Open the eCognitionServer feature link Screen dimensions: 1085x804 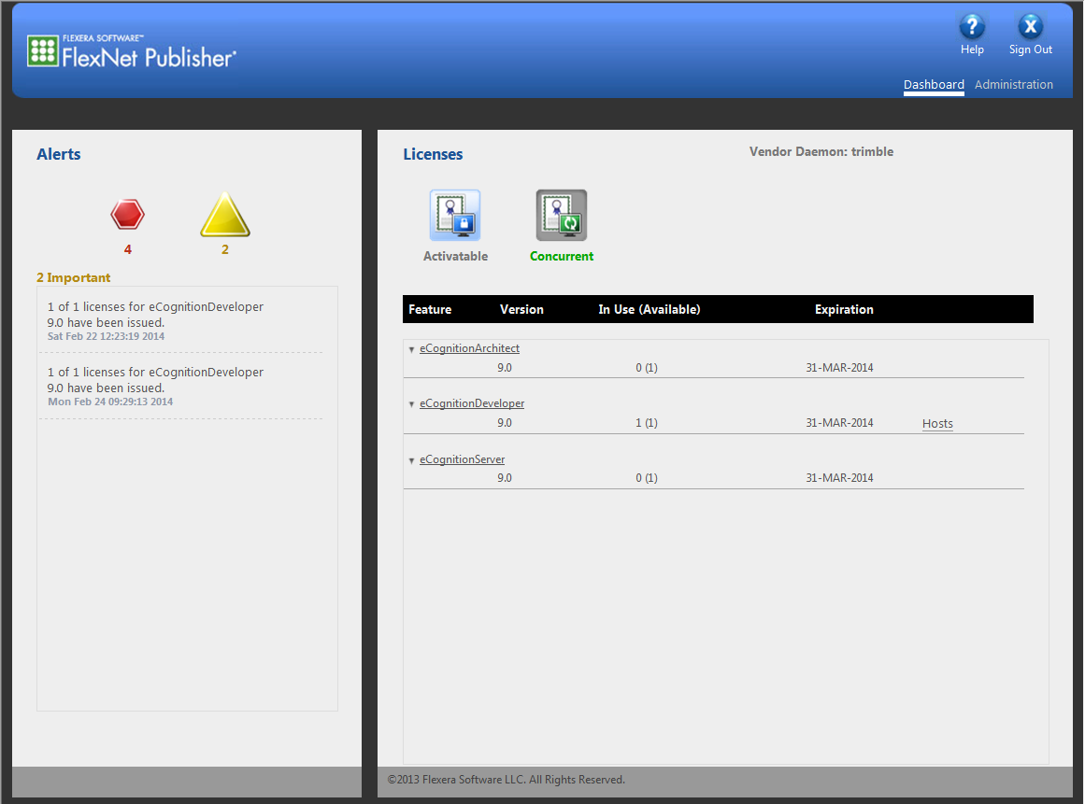pyautogui.click(x=463, y=459)
